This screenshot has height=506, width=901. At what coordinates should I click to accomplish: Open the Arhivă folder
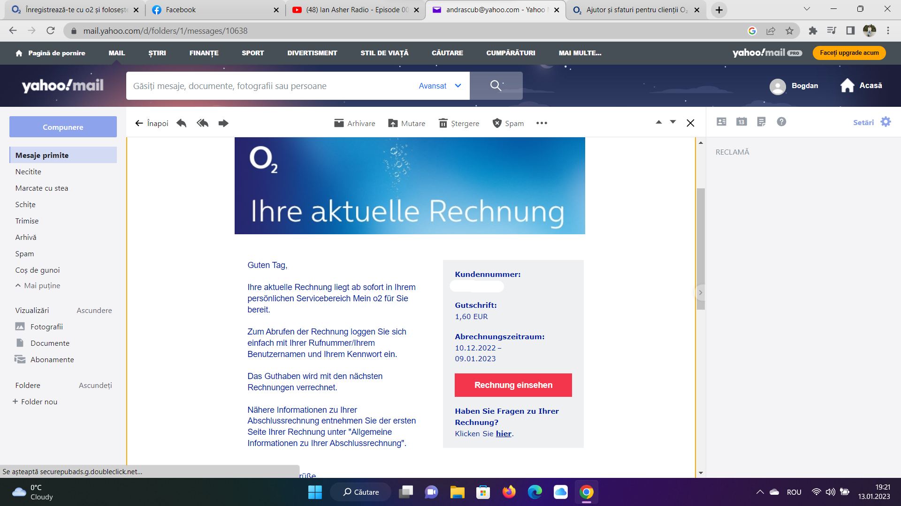26,237
